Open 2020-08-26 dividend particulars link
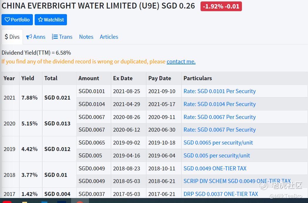This screenshot has width=308, height=203. coord(220,117)
